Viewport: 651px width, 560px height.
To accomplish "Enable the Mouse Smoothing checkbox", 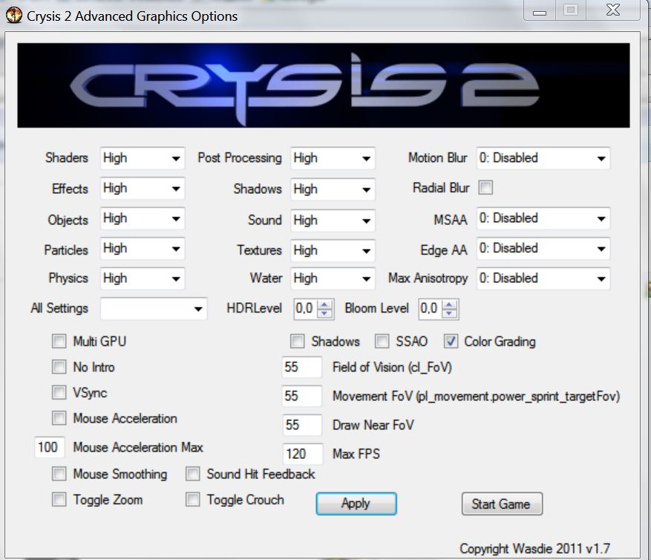I will (59, 474).
